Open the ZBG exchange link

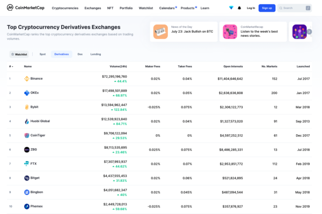coord(34,149)
